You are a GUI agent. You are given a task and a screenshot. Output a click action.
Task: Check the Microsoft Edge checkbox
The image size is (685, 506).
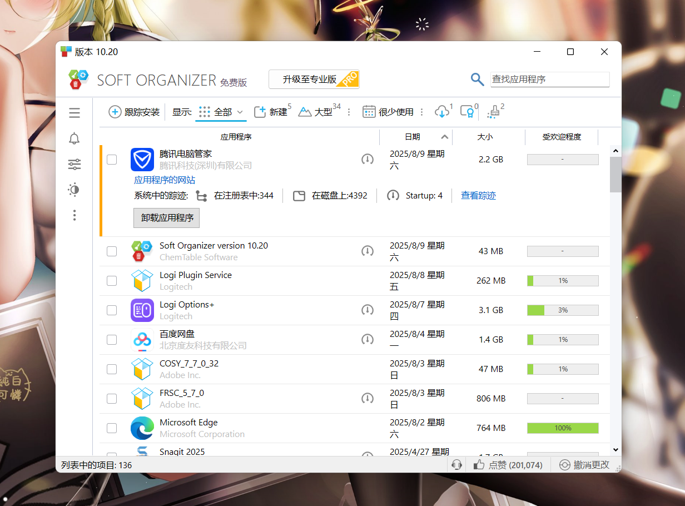tap(112, 428)
